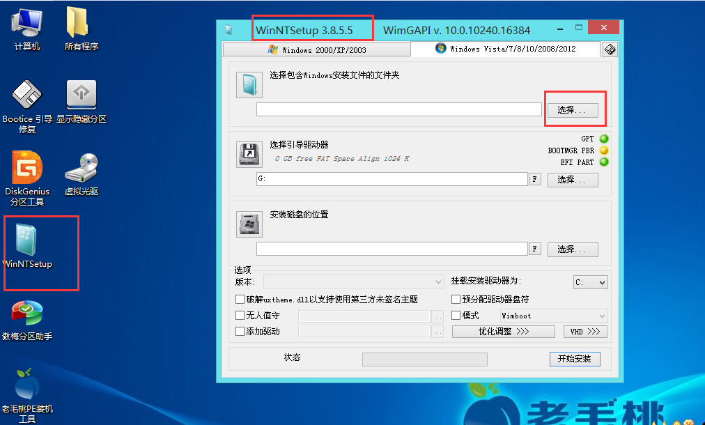705x425 pixels.
Task: Open 傲梅分区助手 desktop icon
Action: (x=27, y=320)
